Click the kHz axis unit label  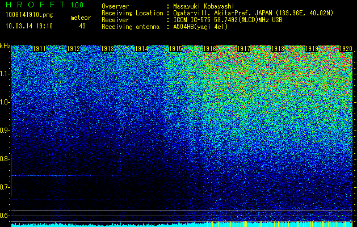5,47
